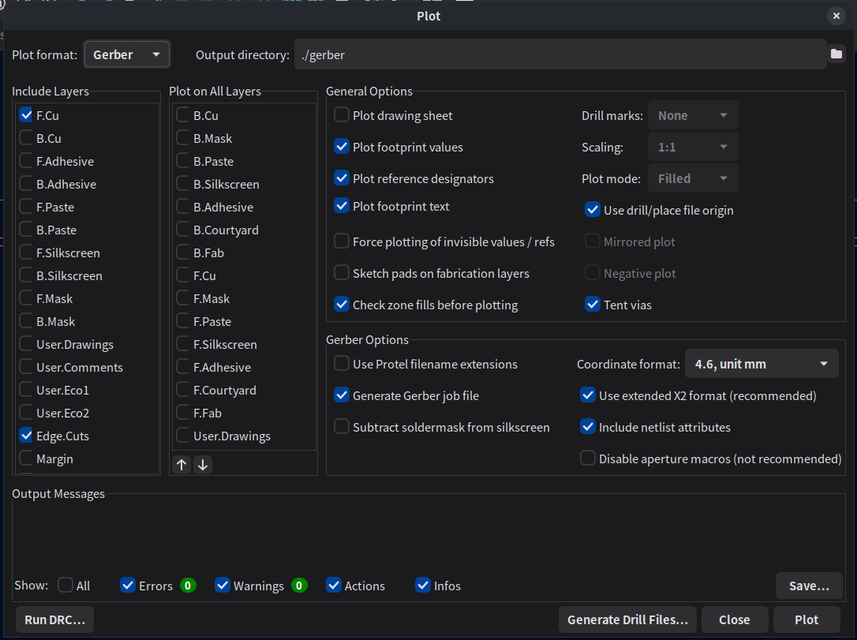This screenshot has height=640, width=857.
Task: Click the Run DRC button
Action: click(54, 619)
